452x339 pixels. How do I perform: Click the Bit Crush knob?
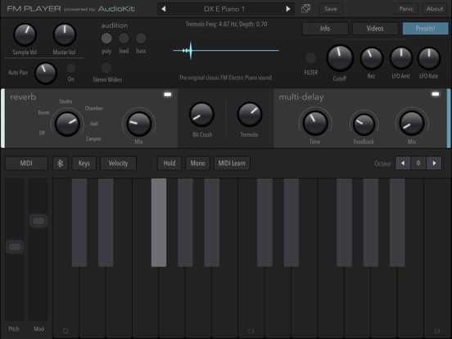click(x=201, y=115)
